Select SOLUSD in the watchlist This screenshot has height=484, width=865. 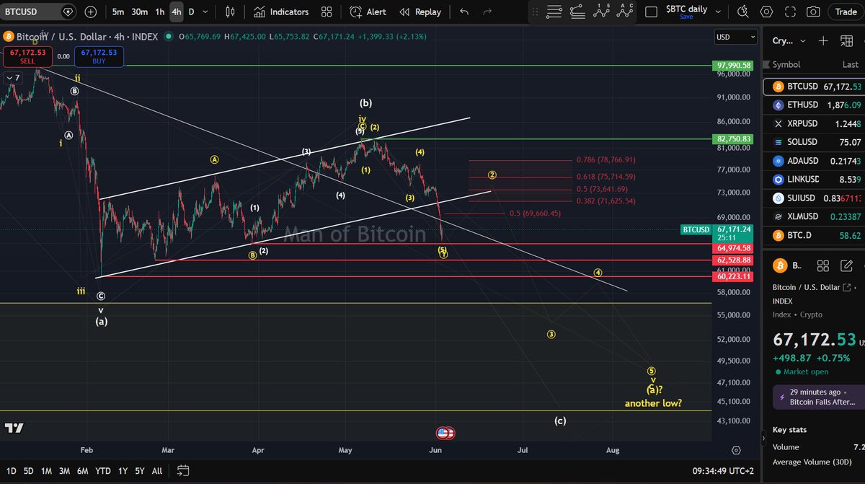[x=814, y=142]
